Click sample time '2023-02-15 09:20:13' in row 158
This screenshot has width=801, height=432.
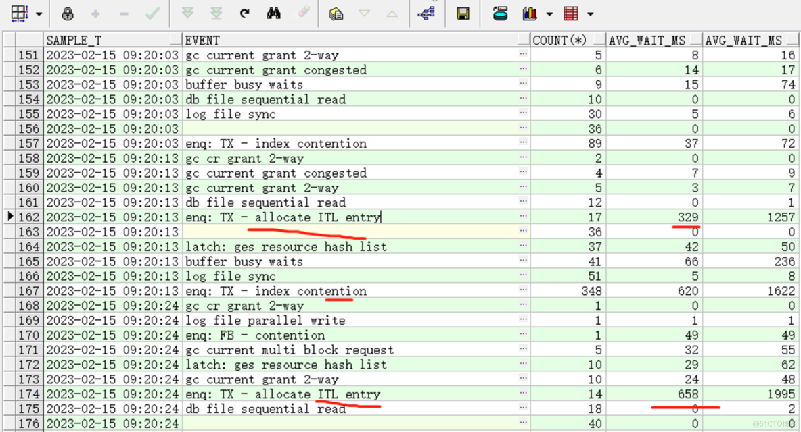click(x=112, y=159)
